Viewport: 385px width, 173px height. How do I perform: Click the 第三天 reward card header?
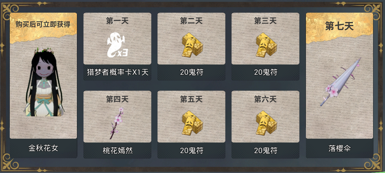(265, 21)
